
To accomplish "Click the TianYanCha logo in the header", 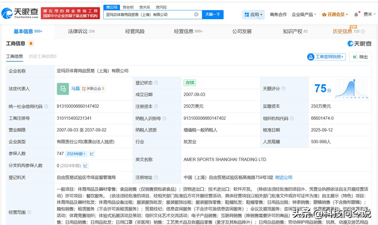I will [x=20, y=13].
